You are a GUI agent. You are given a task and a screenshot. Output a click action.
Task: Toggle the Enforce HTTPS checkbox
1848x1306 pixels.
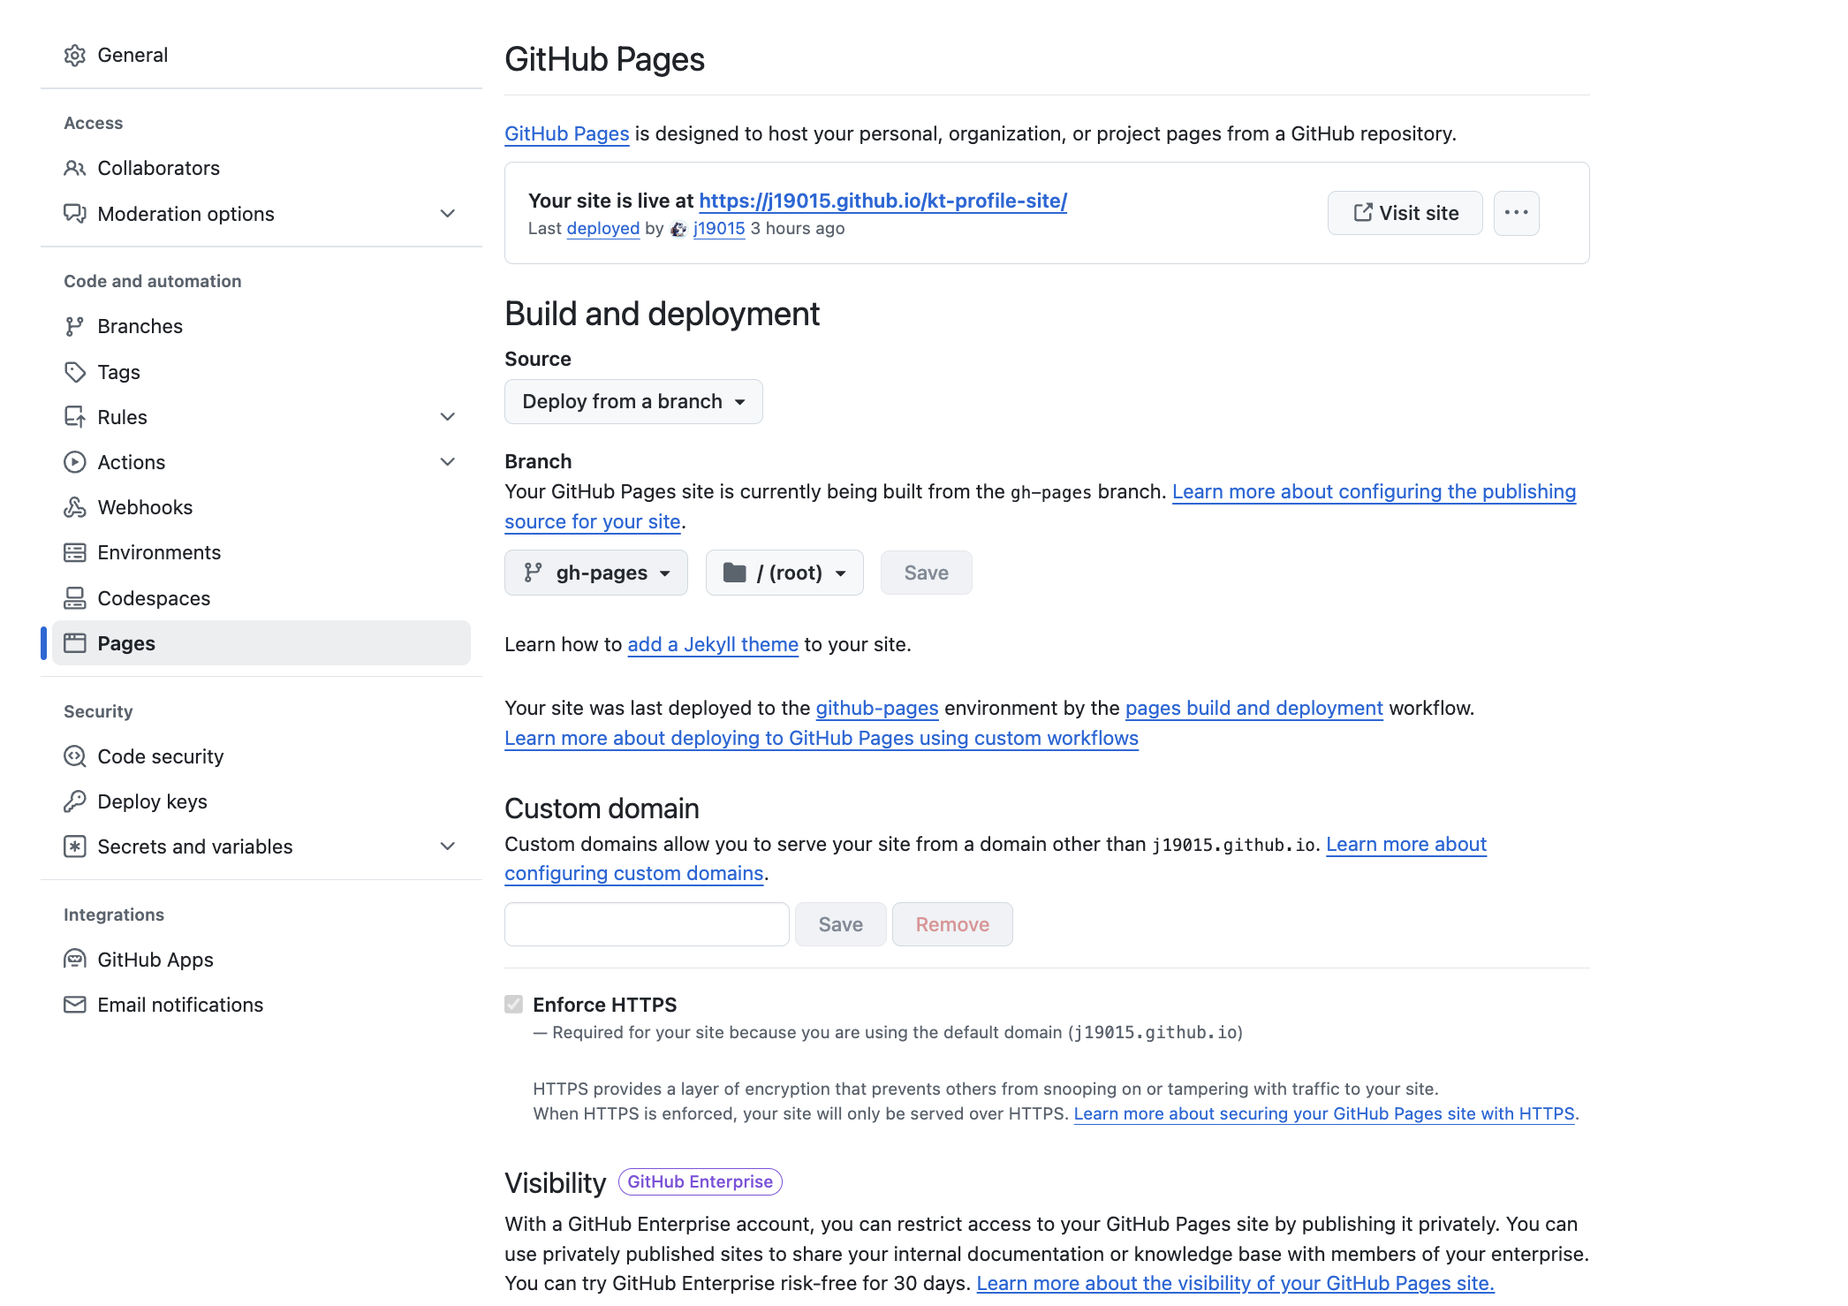point(514,1005)
